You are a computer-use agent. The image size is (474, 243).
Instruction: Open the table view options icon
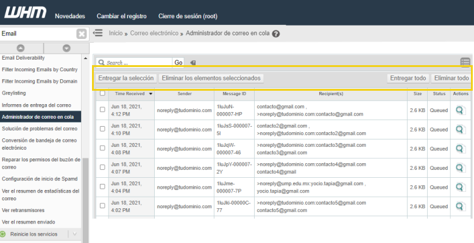pos(465,62)
